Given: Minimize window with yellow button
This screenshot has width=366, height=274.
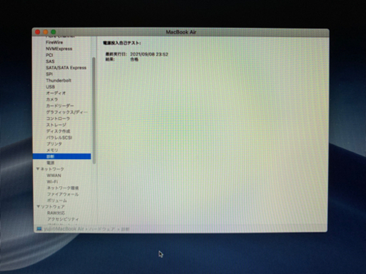Looking at the screenshot, I should tap(46, 32).
